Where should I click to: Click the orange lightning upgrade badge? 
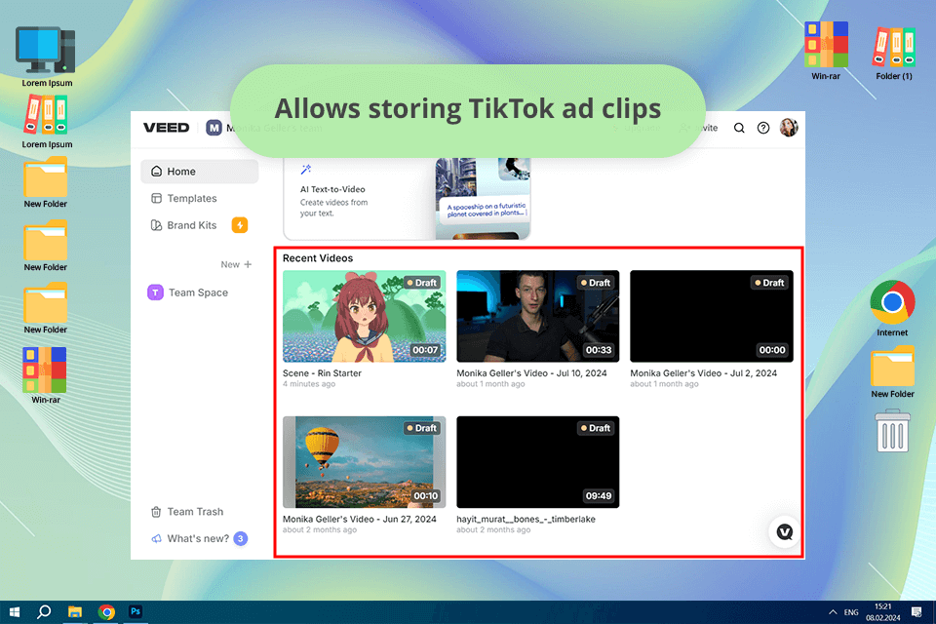pos(240,225)
